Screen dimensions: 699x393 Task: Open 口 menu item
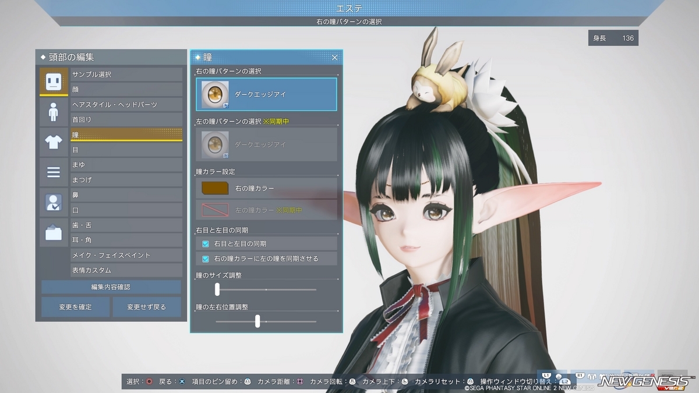click(126, 210)
